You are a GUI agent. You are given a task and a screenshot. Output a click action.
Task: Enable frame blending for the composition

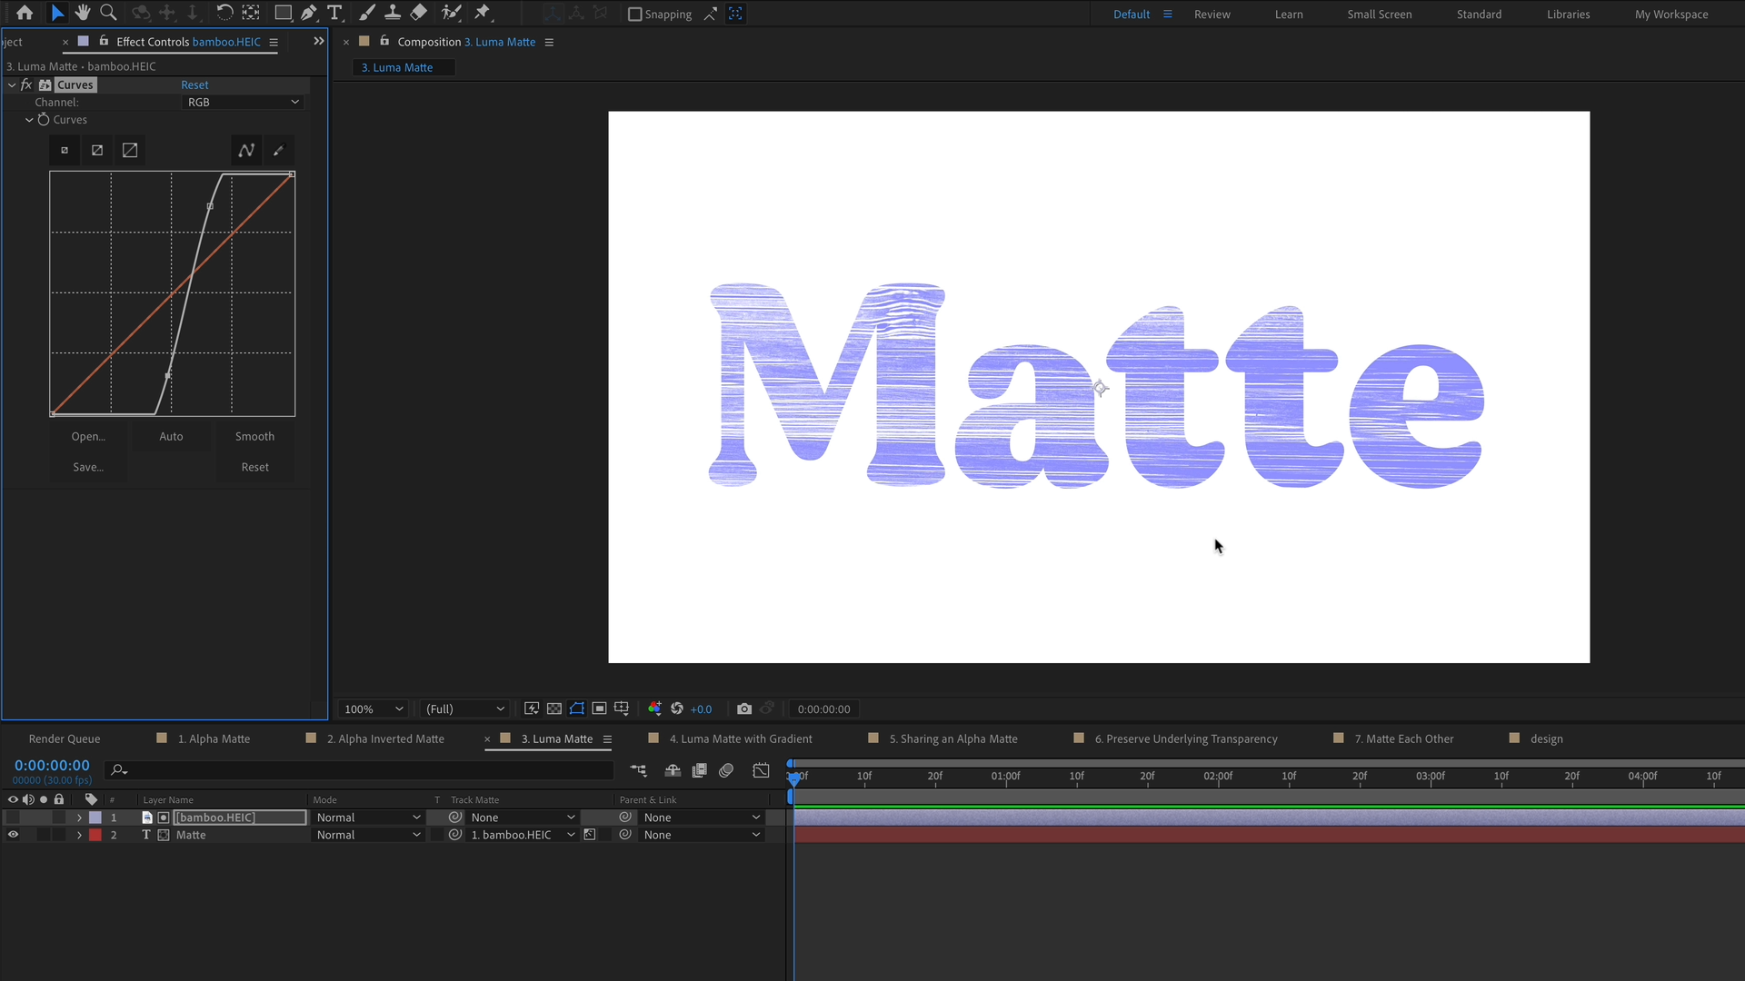700,769
